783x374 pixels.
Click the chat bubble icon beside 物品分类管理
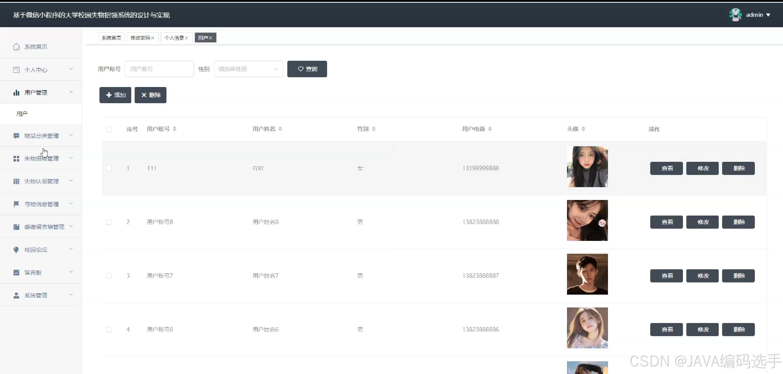point(17,136)
